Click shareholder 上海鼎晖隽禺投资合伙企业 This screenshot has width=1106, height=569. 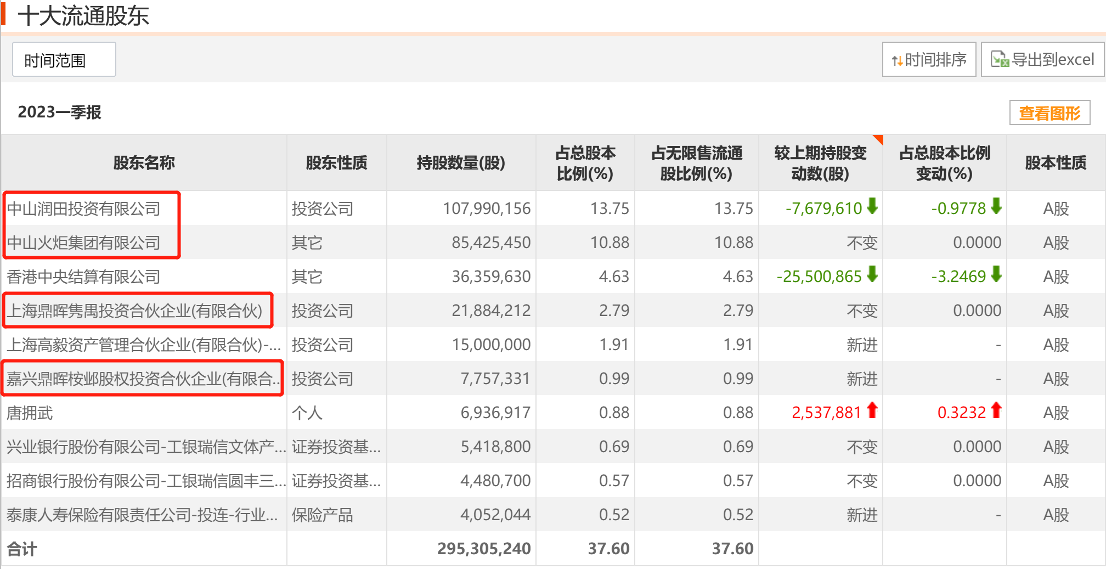[x=134, y=311]
